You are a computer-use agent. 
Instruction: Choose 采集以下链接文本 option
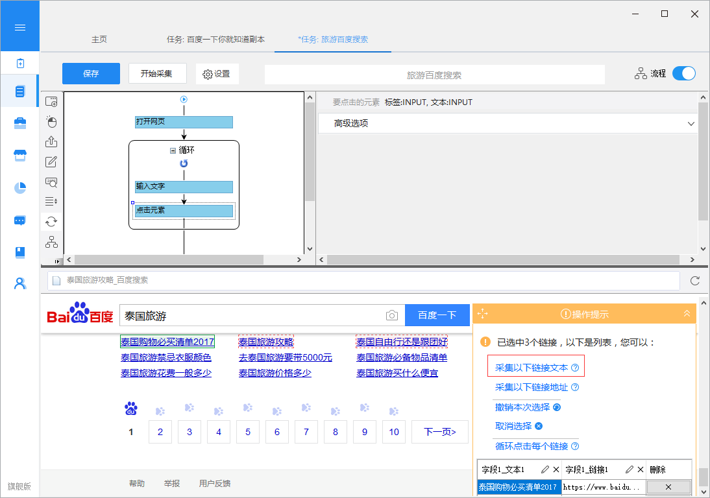coord(532,368)
